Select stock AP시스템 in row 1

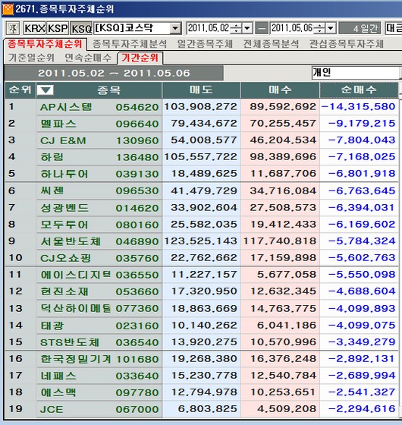66,107
